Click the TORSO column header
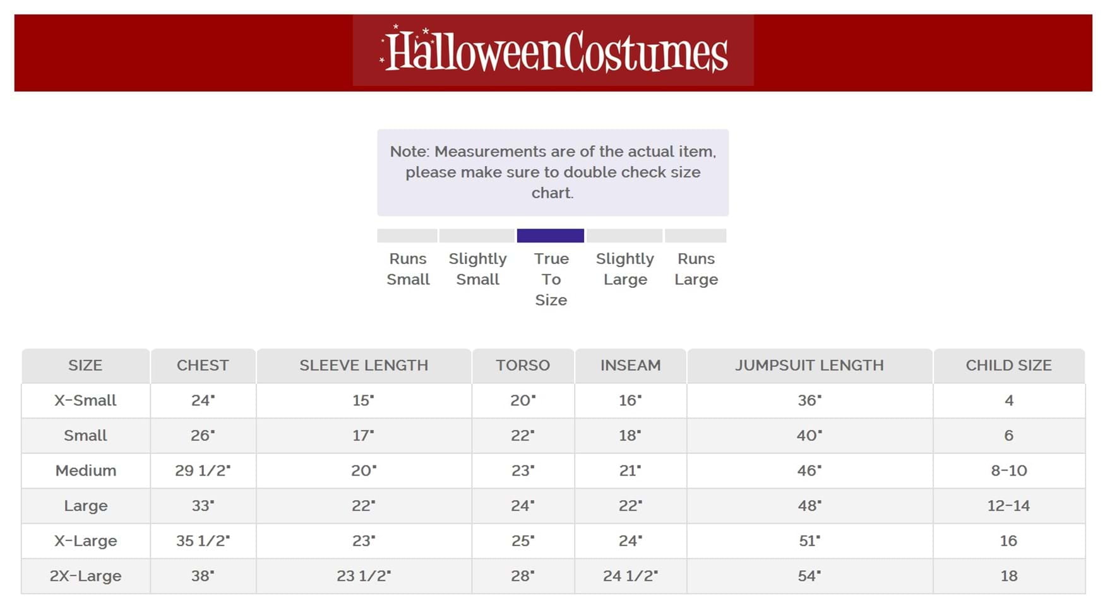Viewport: 1105px width, 615px height. point(523,366)
